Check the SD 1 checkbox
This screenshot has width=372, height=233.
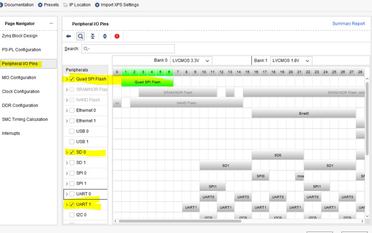click(x=72, y=162)
